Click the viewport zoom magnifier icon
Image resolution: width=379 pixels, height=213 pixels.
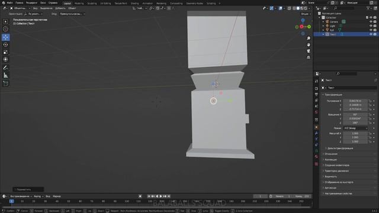pyautogui.click(x=309, y=38)
